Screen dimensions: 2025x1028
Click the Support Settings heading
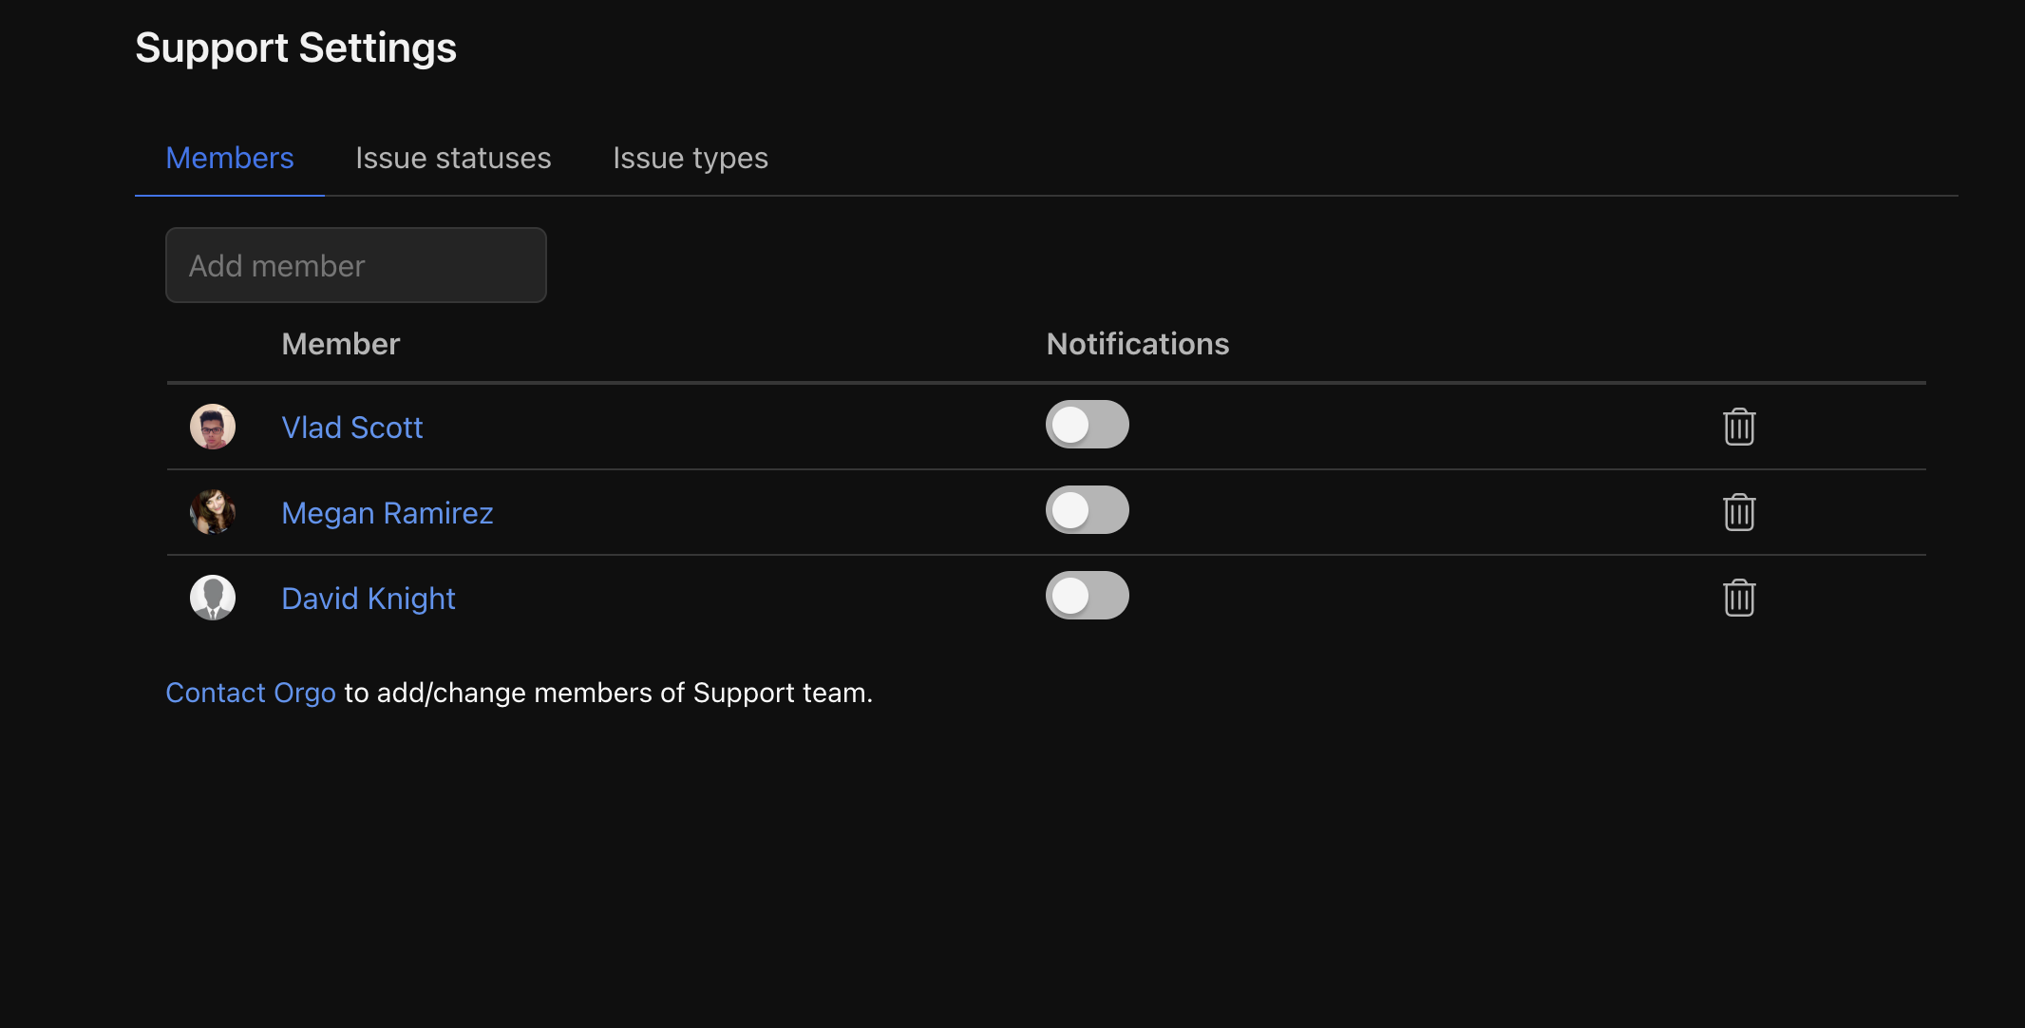pyautogui.click(x=295, y=48)
